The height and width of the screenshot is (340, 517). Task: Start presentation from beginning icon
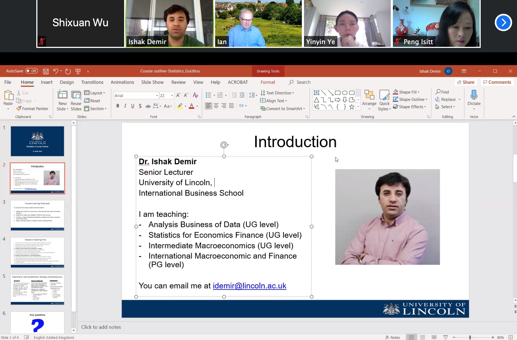(78, 71)
